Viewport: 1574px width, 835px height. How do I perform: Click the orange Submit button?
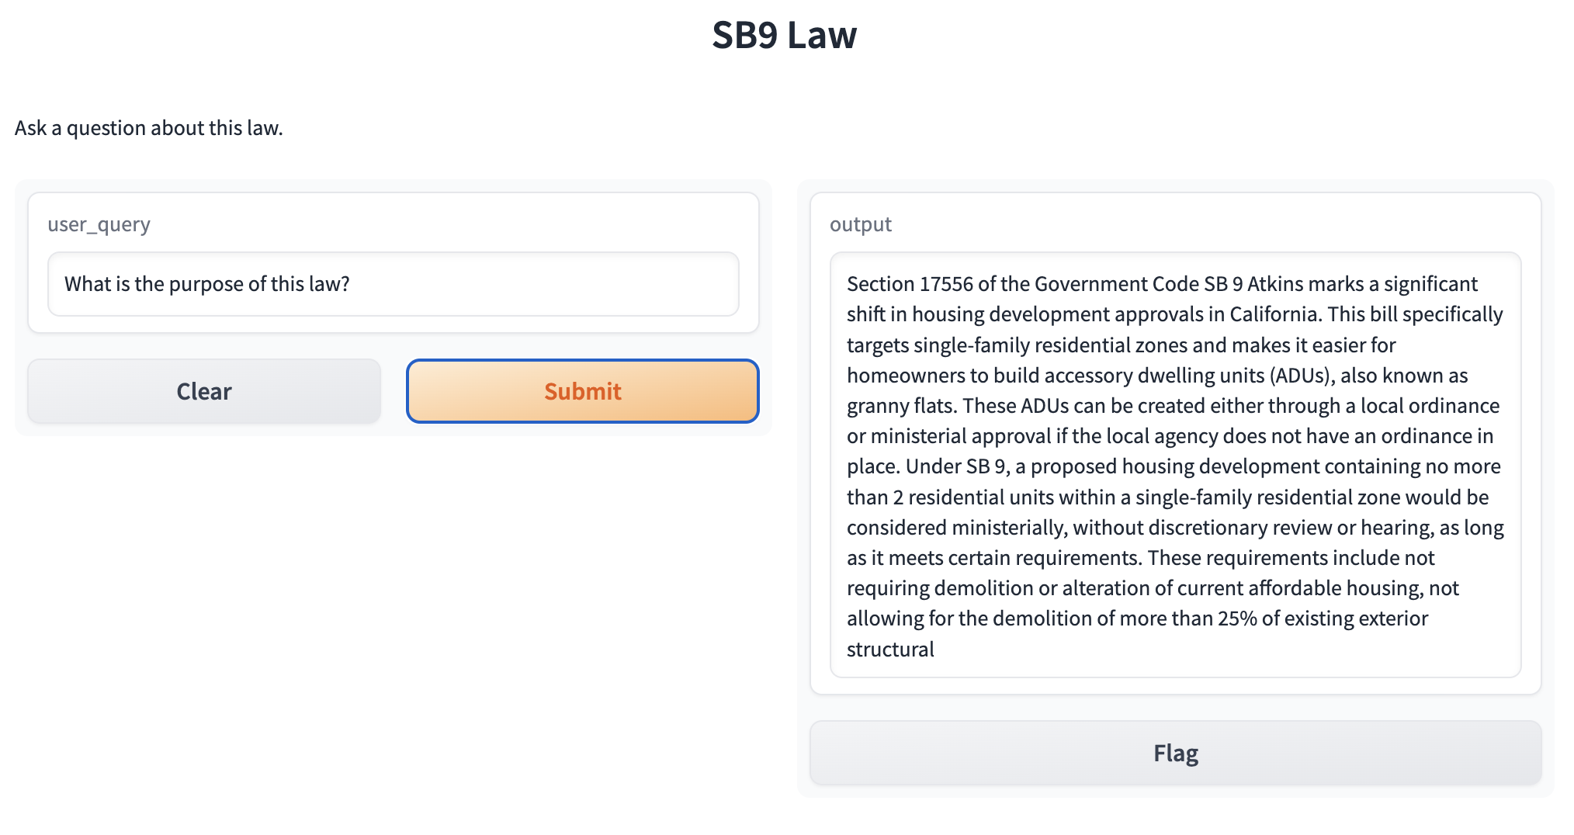582,391
